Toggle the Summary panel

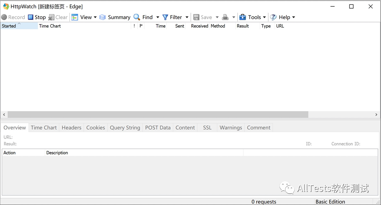pyautogui.click(x=115, y=17)
